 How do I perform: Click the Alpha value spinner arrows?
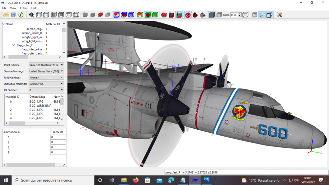(240, 15)
